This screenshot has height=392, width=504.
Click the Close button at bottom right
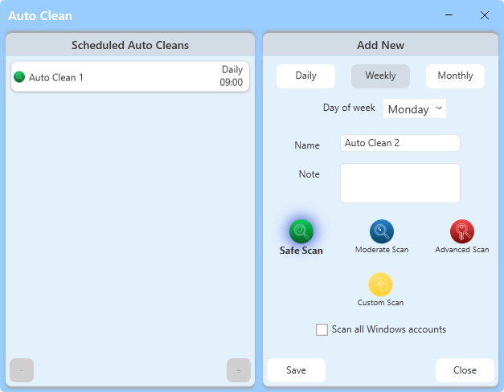click(465, 370)
